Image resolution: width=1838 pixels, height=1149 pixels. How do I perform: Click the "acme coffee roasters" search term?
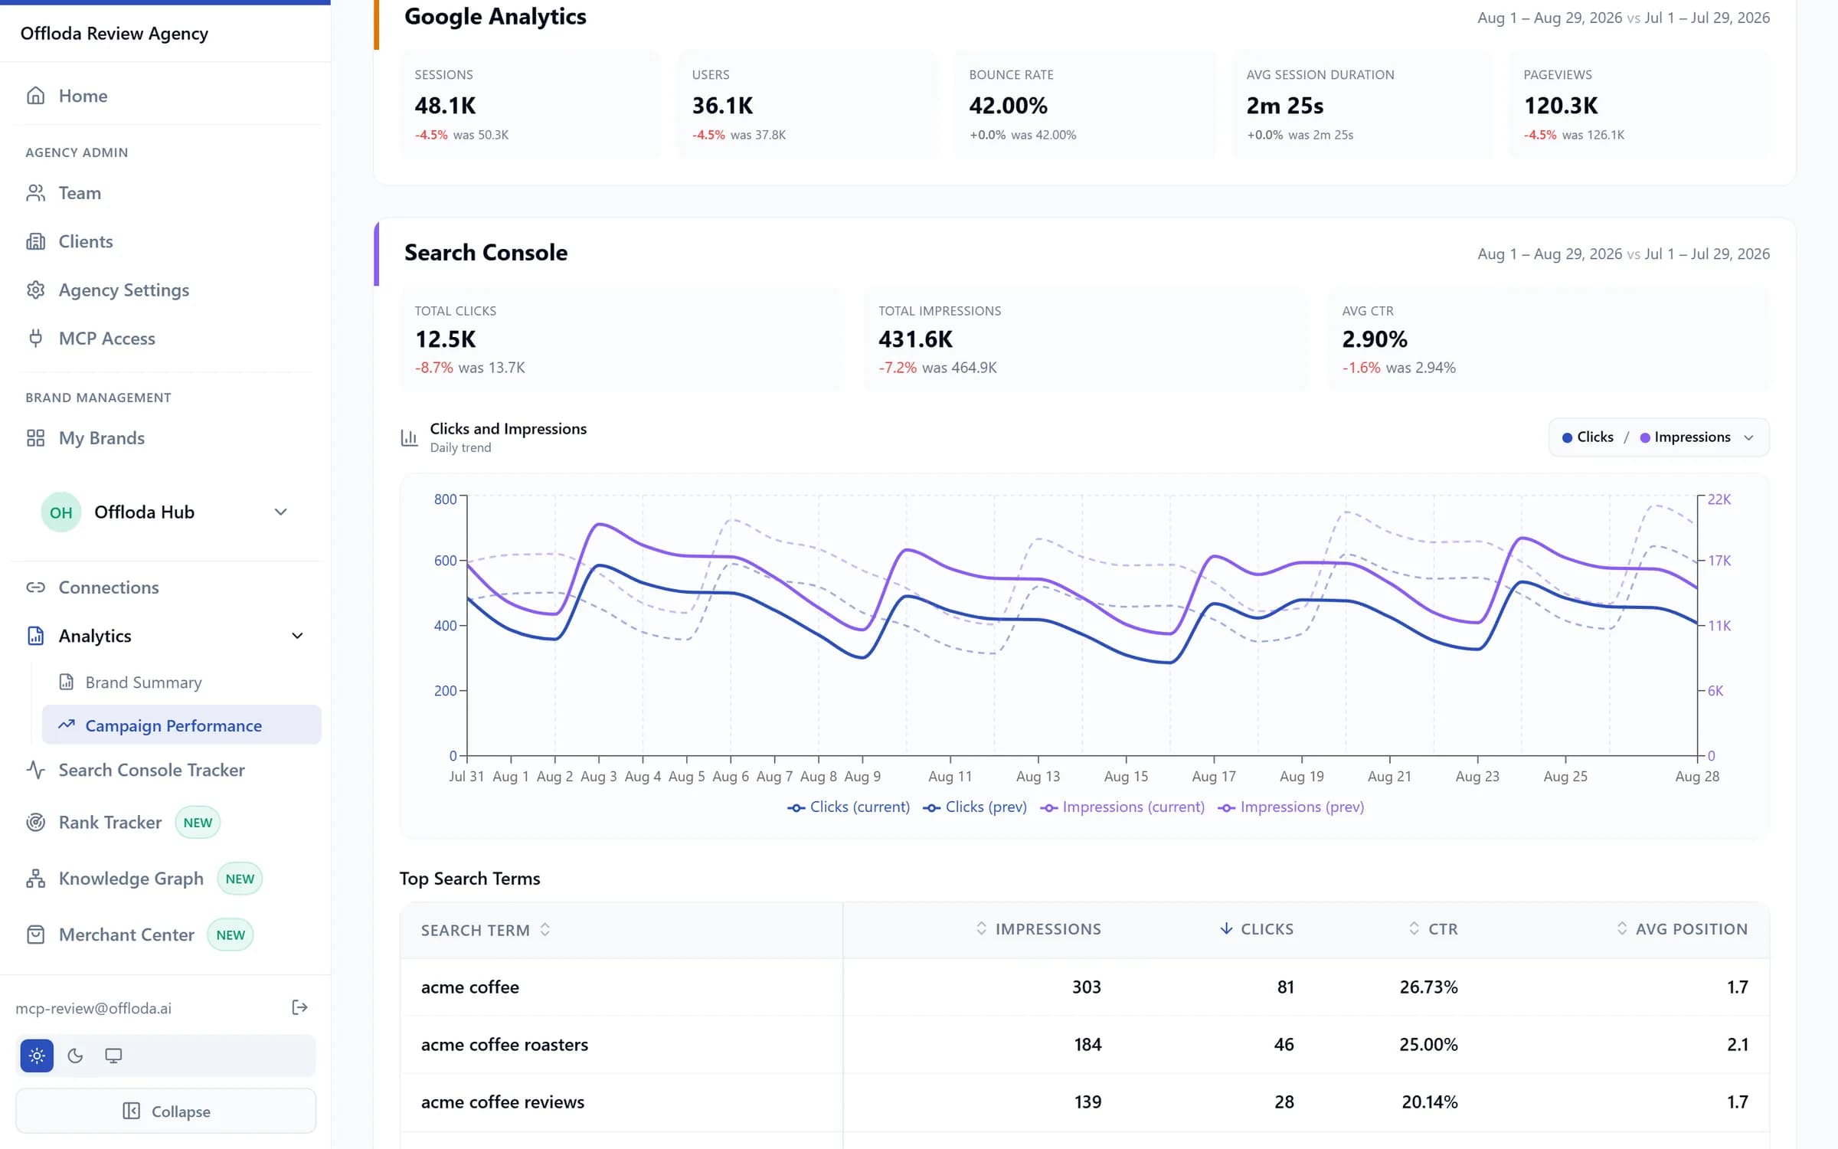(x=505, y=1044)
